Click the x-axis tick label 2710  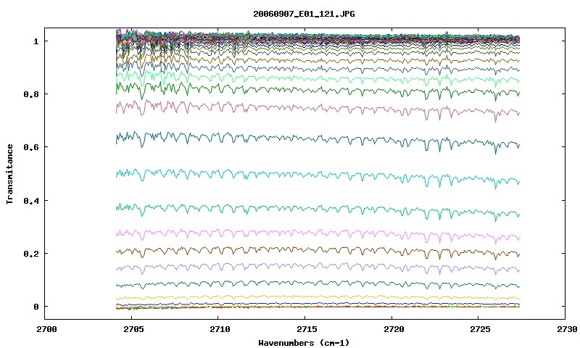220,329
